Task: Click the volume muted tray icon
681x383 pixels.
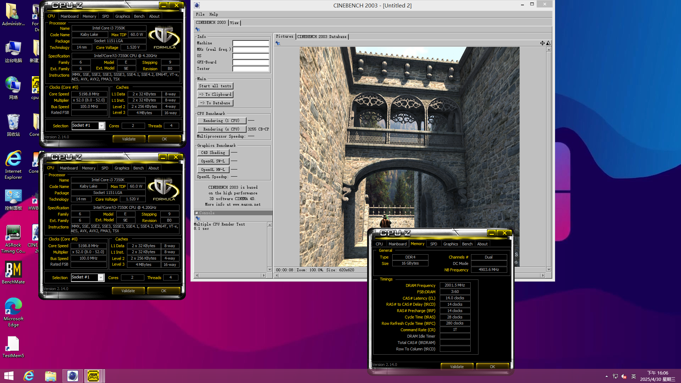Action: [624, 376]
